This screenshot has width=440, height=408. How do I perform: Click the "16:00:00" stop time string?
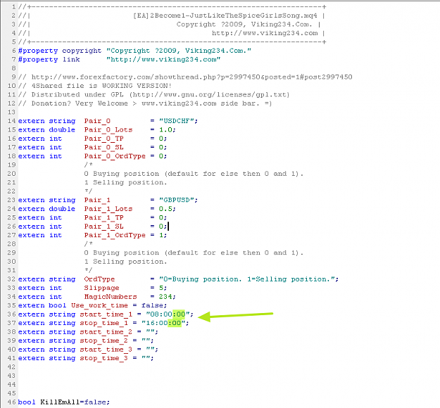click(163, 323)
